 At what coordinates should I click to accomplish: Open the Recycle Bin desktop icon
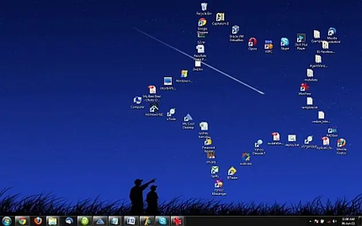(x=204, y=7)
